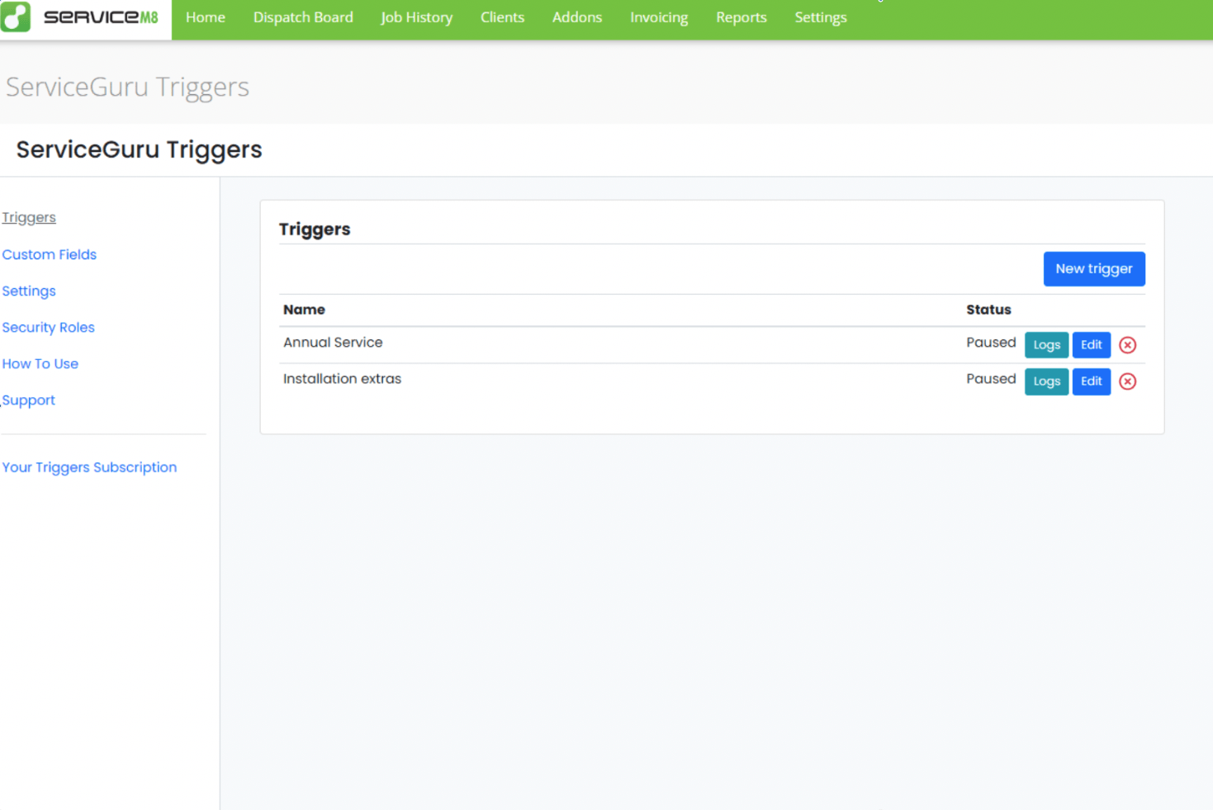Edit the Annual Service trigger
Viewport: 1213px width, 810px height.
coord(1092,345)
